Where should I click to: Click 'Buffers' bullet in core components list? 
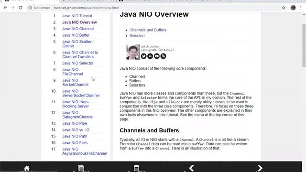(x=135, y=81)
